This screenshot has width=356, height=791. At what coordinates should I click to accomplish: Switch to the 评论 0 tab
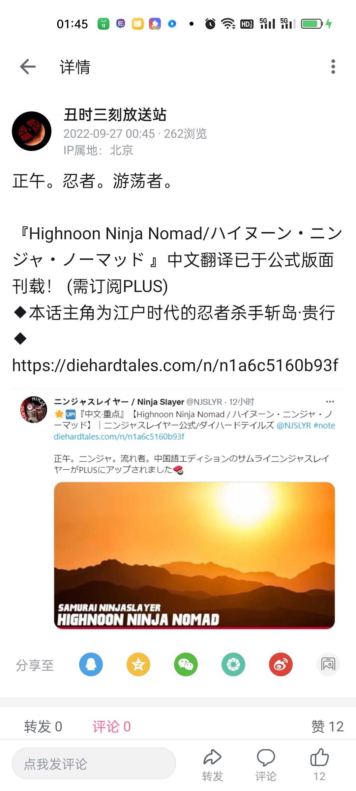pos(112,726)
